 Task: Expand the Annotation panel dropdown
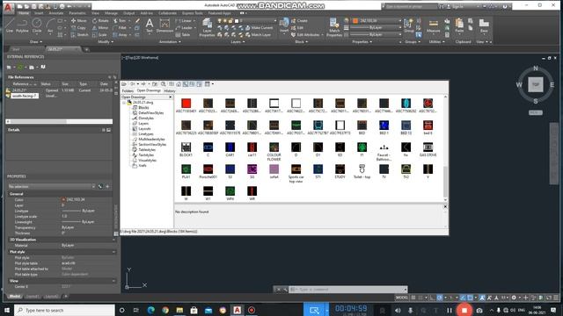[170, 42]
